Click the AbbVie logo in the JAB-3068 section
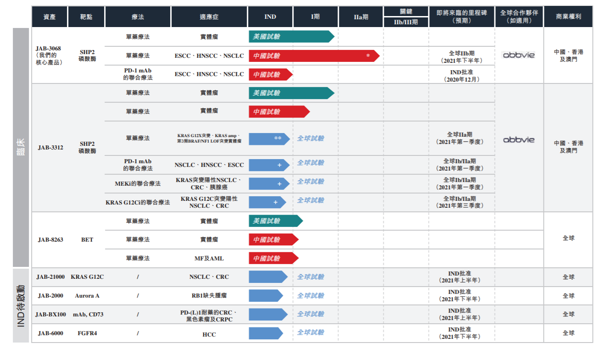 [519, 55]
